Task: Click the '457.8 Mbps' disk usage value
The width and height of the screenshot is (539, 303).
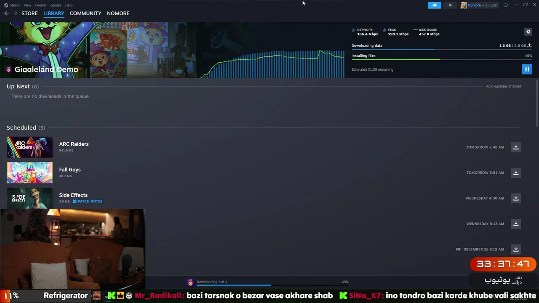Action: [429, 34]
